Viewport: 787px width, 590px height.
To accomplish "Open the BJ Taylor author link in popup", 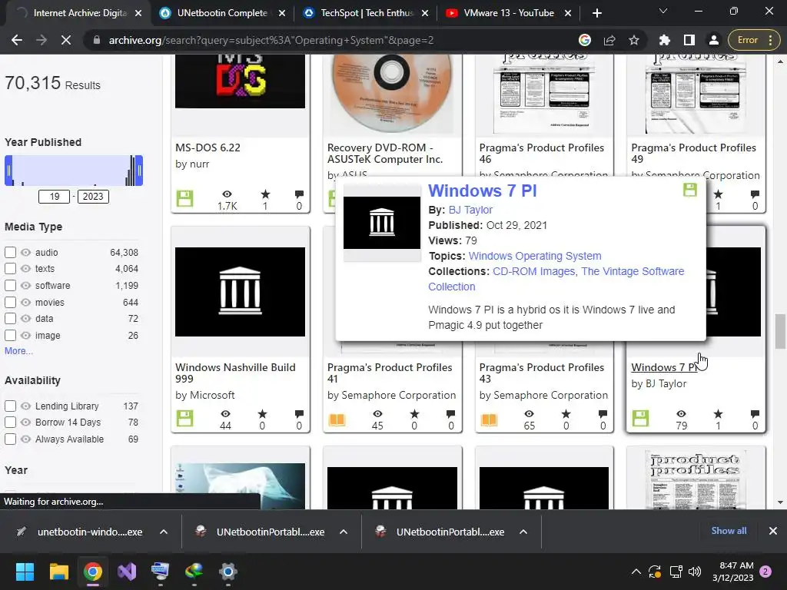I will click(x=470, y=210).
